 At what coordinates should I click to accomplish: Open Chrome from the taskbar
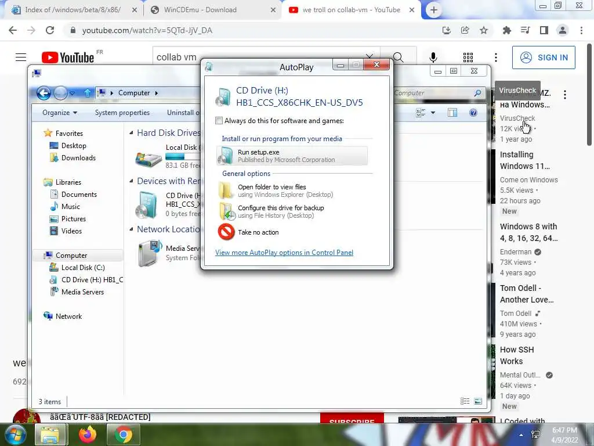click(x=124, y=435)
